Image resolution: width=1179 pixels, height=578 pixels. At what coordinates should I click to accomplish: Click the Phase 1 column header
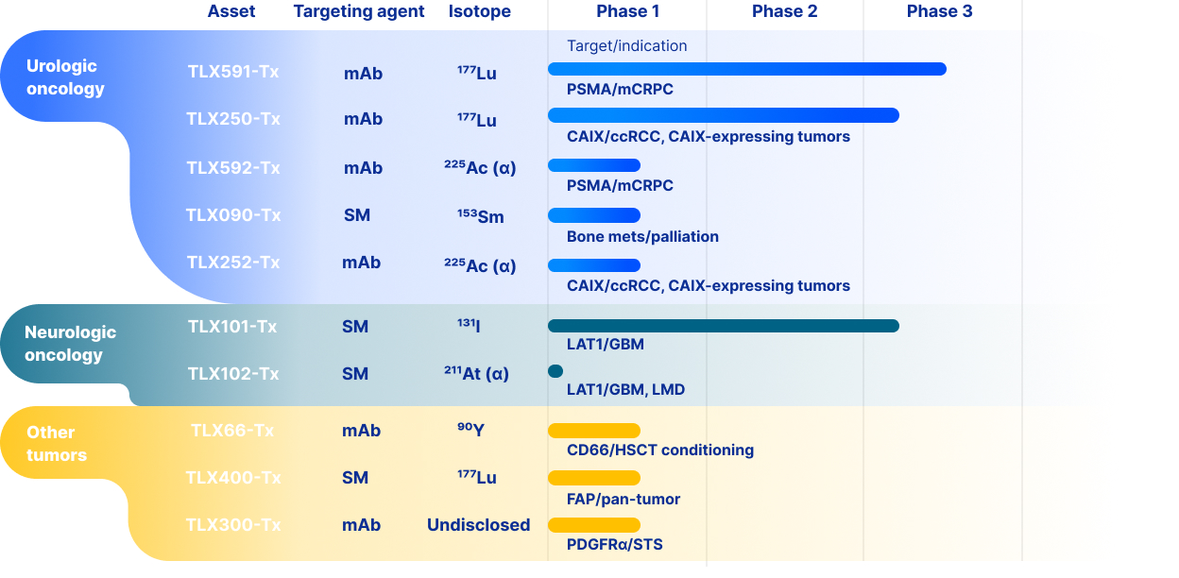tap(627, 12)
